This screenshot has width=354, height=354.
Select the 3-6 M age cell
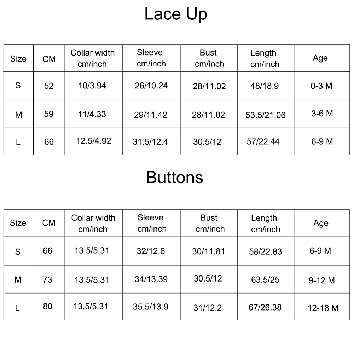click(x=322, y=114)
